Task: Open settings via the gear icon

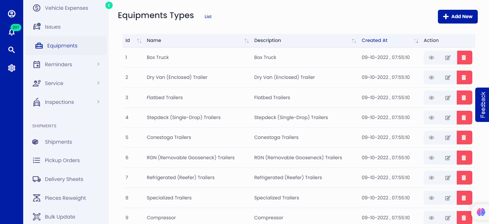Action: coord(12,68)
